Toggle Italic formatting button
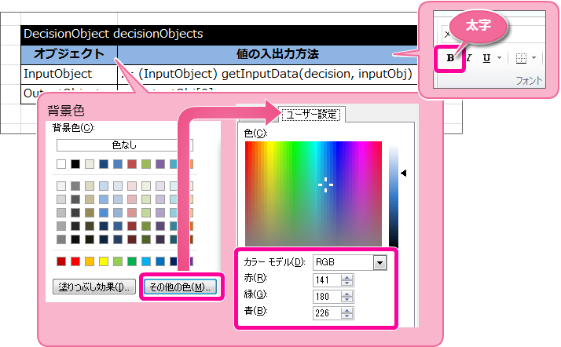561x347 pixels. 469,58
